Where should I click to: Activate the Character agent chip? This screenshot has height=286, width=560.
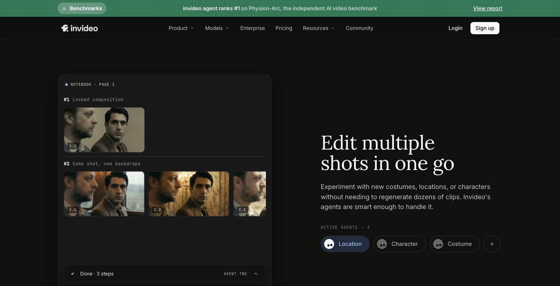pyautogui.click(x=399, y=244)
